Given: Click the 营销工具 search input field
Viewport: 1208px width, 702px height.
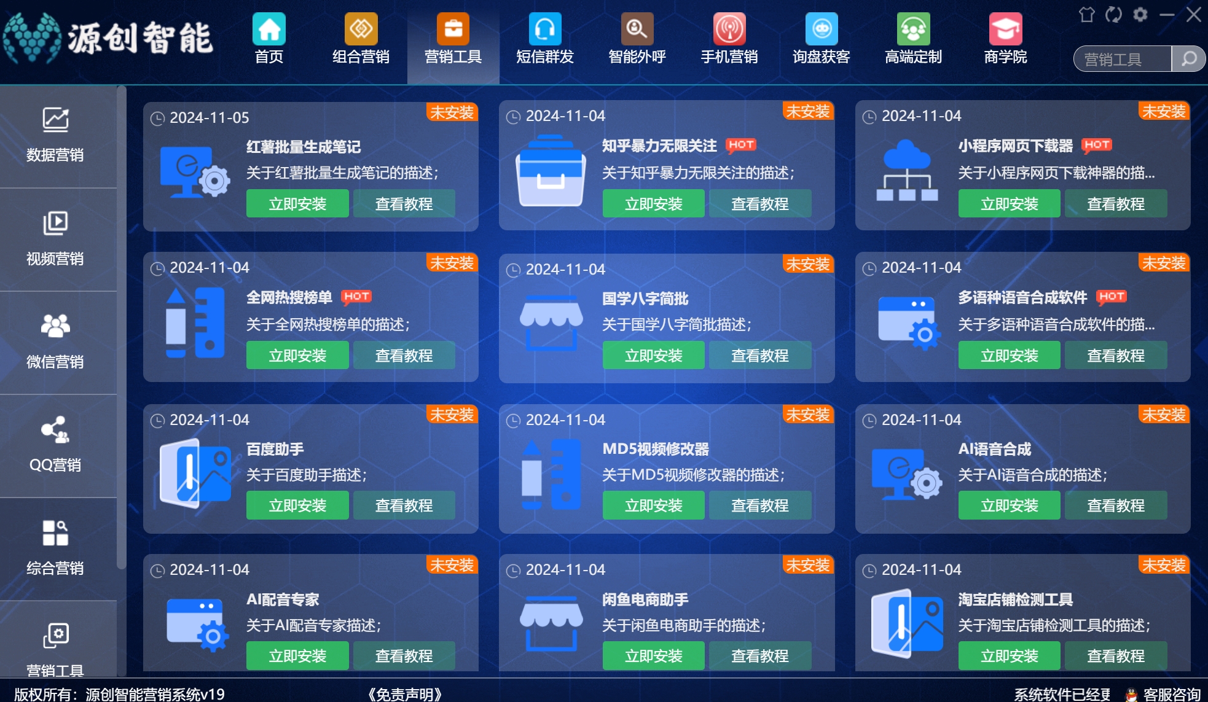Looking at the screenshot, I should click(1122, 60).
